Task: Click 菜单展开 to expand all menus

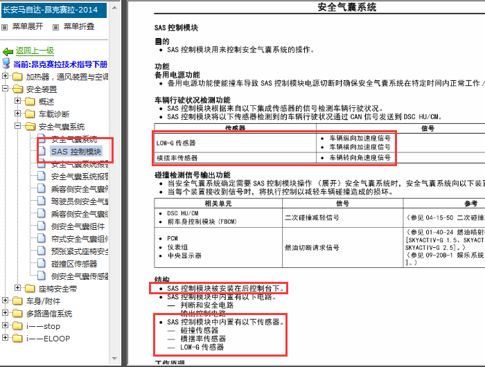Action: click(x=28, y=26)
